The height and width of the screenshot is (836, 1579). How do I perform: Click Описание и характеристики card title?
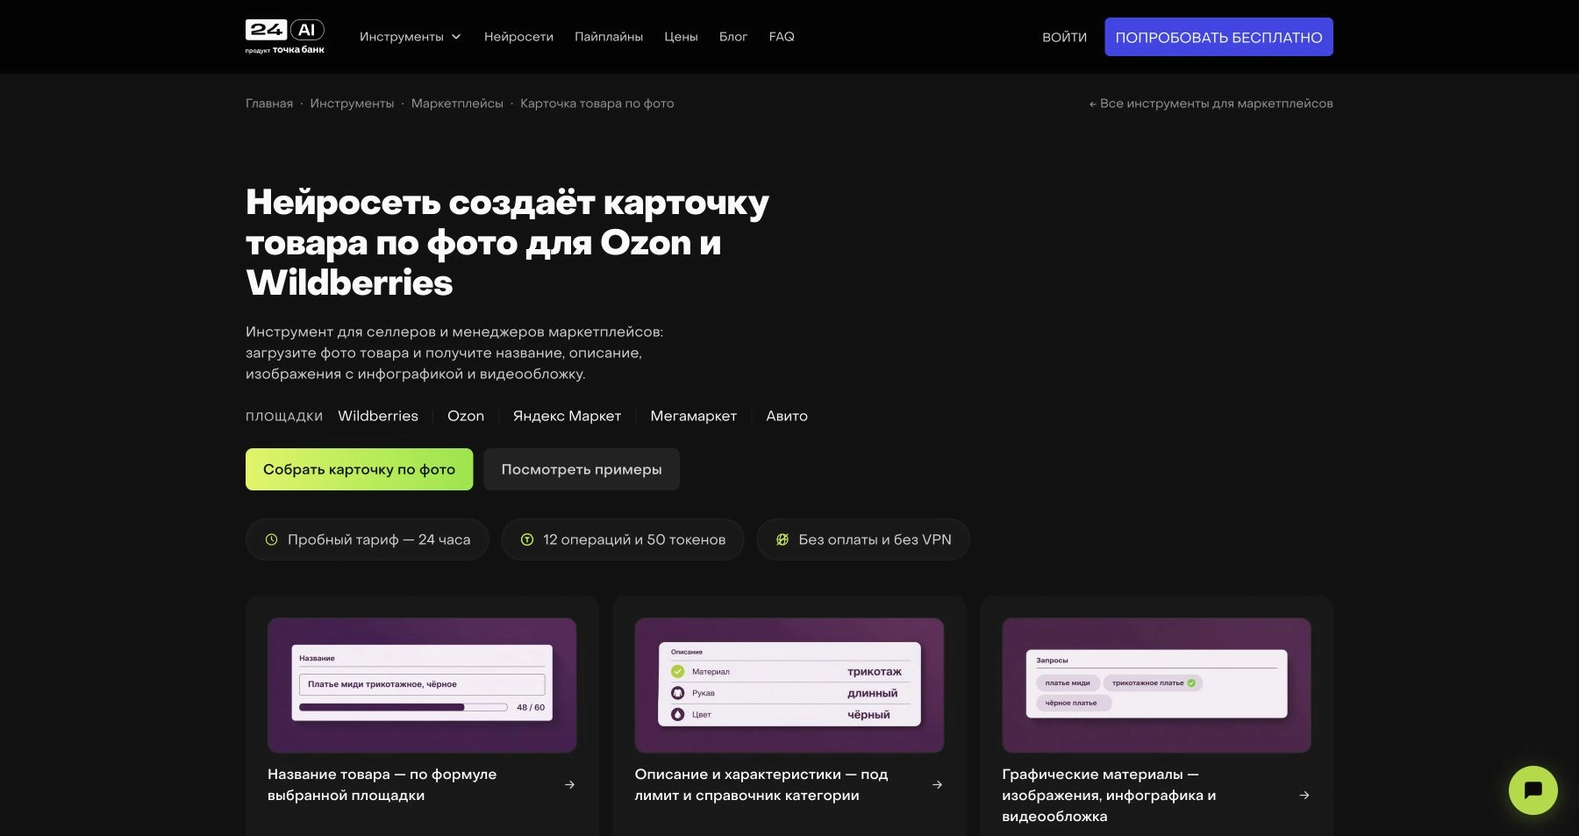point(761,785)
